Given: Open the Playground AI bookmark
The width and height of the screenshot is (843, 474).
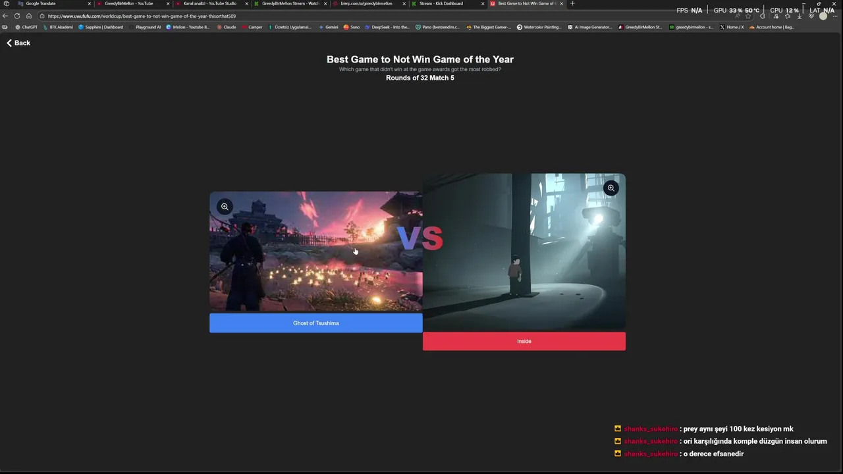Looking at the screenshot, I should coord(145,27).
